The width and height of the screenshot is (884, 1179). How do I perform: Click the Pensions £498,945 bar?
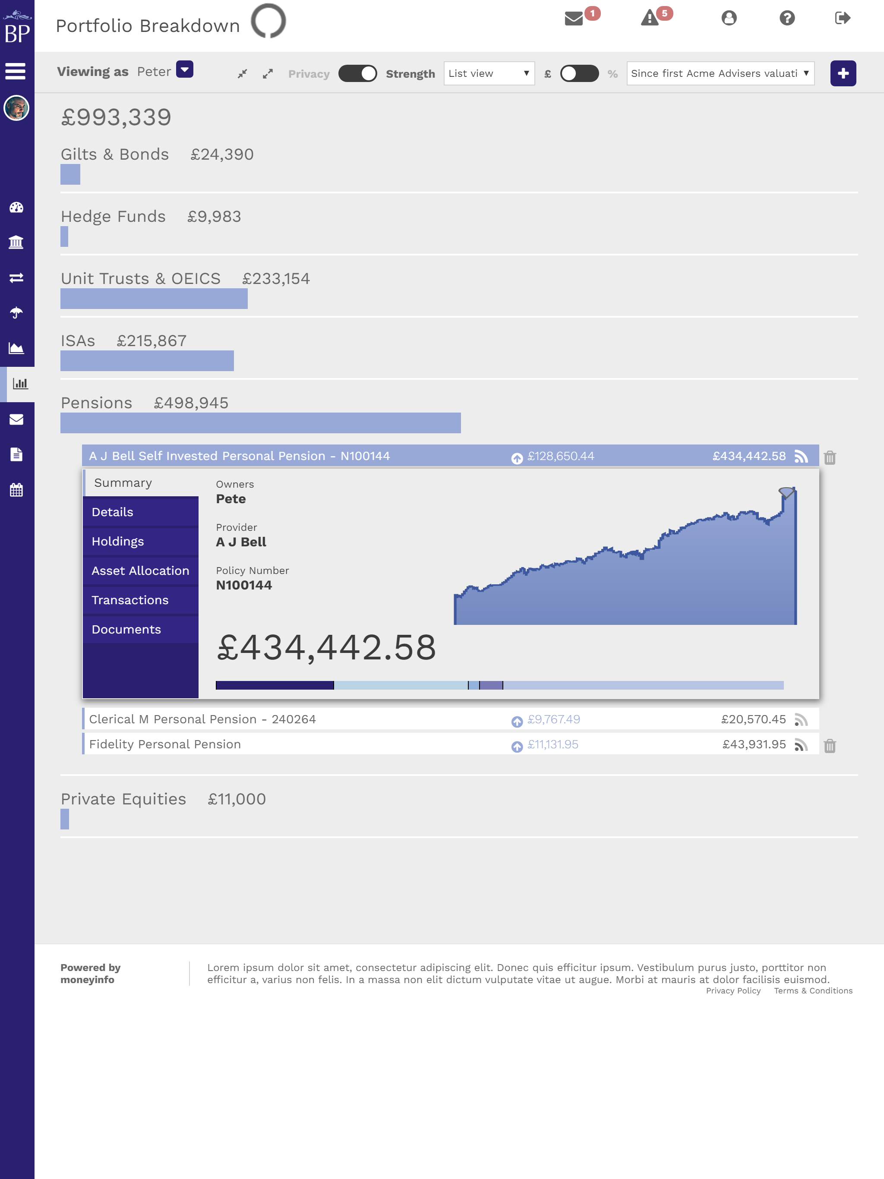tap(261, 423)
